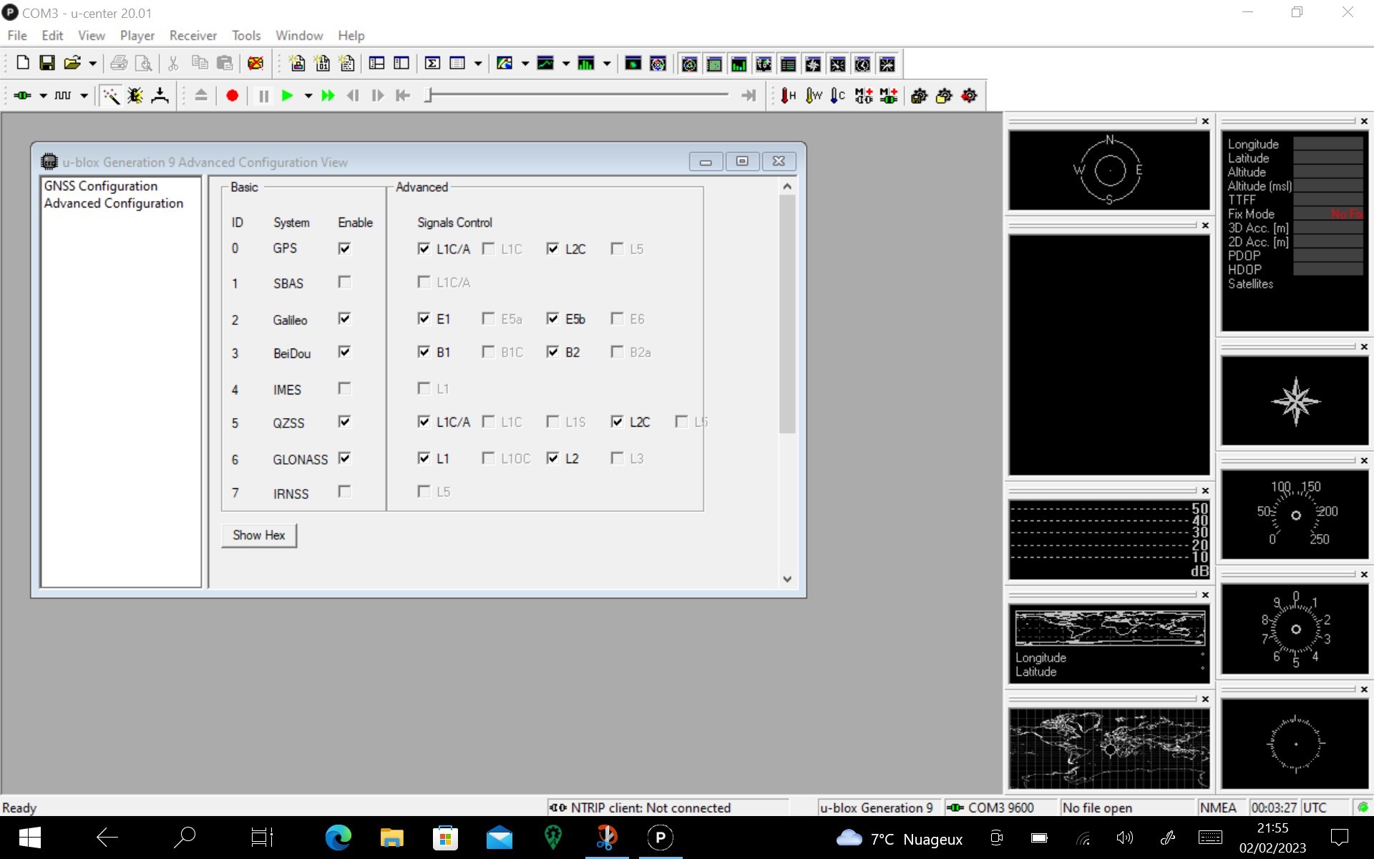Open the Help menu
This screenshot has width=1374, height=859.
351,35
